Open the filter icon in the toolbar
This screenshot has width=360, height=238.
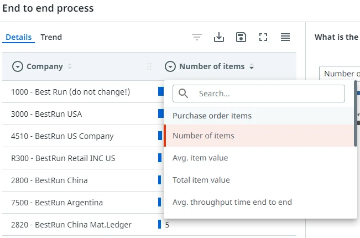(197, 37)
